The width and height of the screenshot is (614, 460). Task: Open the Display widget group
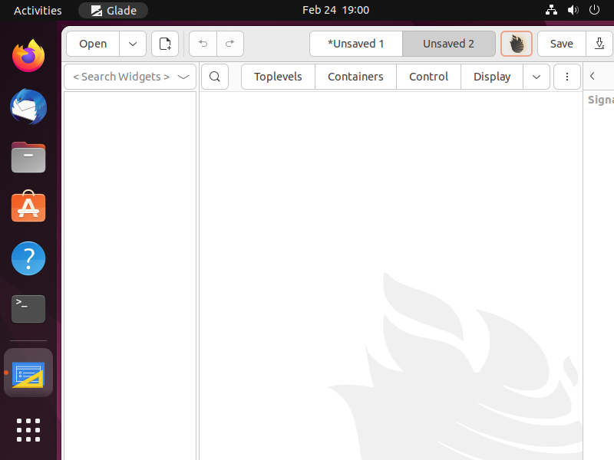(x=492, y=77)
